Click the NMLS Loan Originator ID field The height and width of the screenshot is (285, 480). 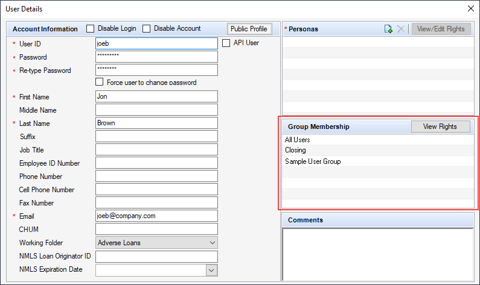pos(156,257)
